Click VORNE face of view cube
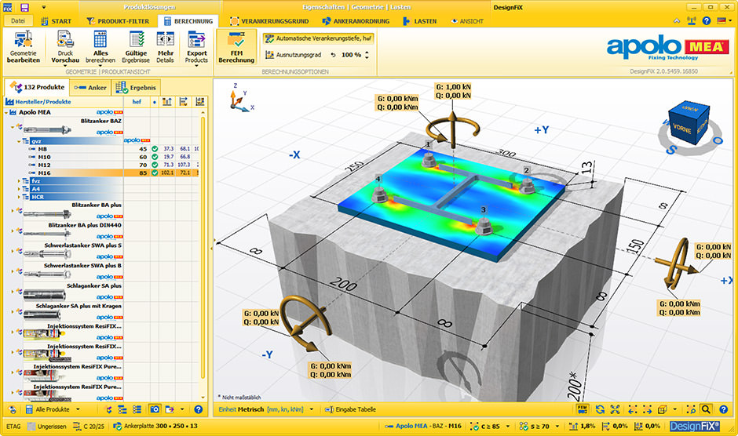This screenshot has height=436, width=738. point(681,128)
